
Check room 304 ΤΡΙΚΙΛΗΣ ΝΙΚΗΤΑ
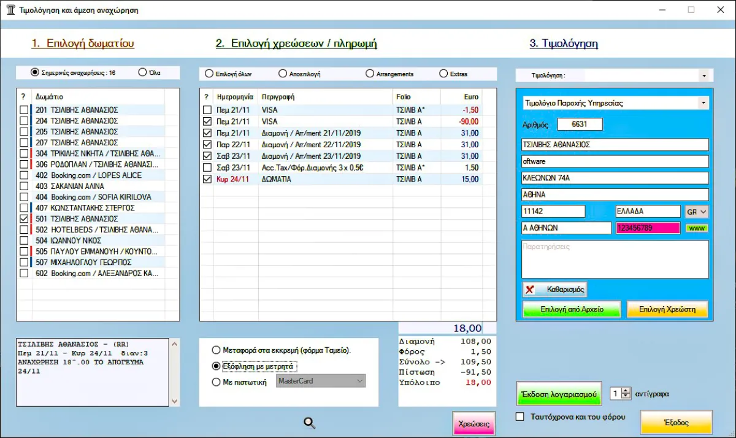tap(24, 153)
